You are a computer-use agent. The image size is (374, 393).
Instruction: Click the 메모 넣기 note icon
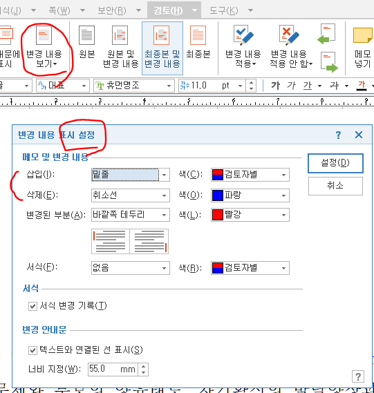362,35
